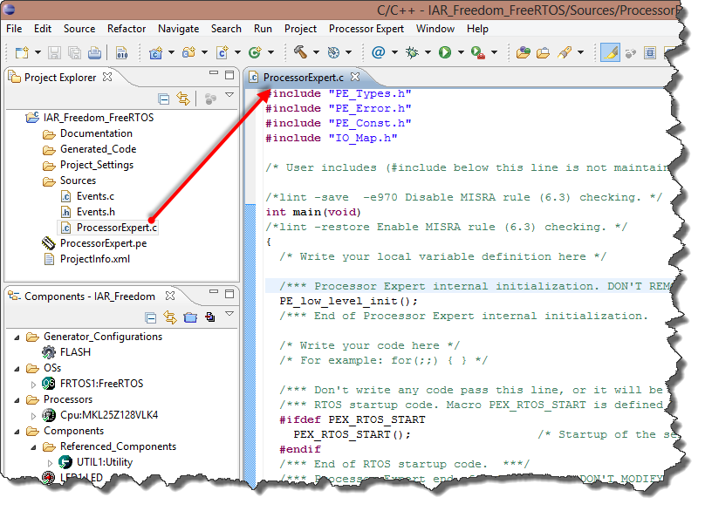The image size is (705, 511).
Task: Open the Refactor menu
Action: 127,29
